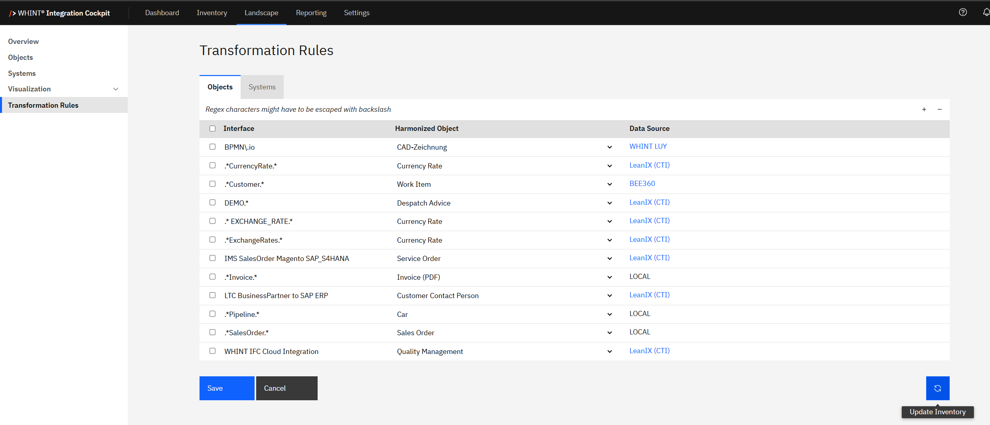Screen dimensions: 990x425
Task: Open the BEE360 data source link
Action: click(642, 184)
